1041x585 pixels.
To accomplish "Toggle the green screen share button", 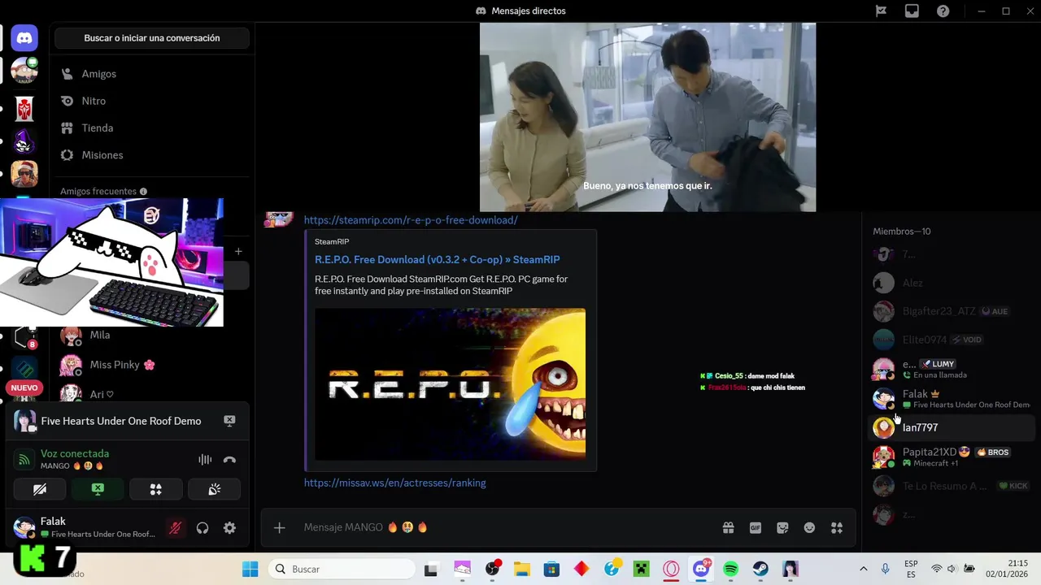I will point(98,489).
